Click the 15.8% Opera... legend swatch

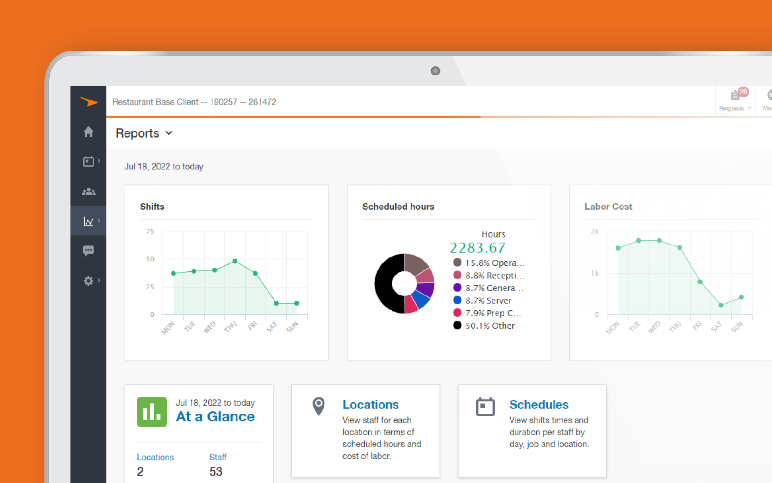(457, 263)
